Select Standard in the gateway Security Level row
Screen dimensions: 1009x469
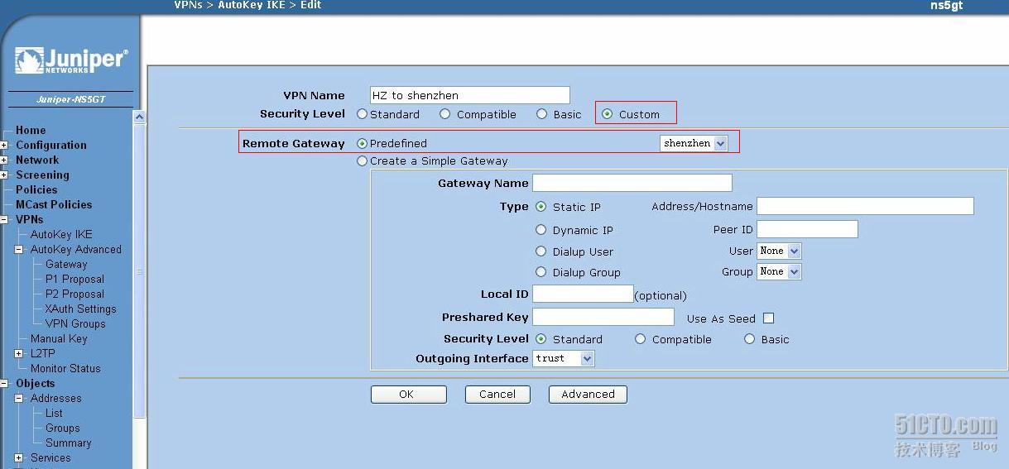pos(541,339)
